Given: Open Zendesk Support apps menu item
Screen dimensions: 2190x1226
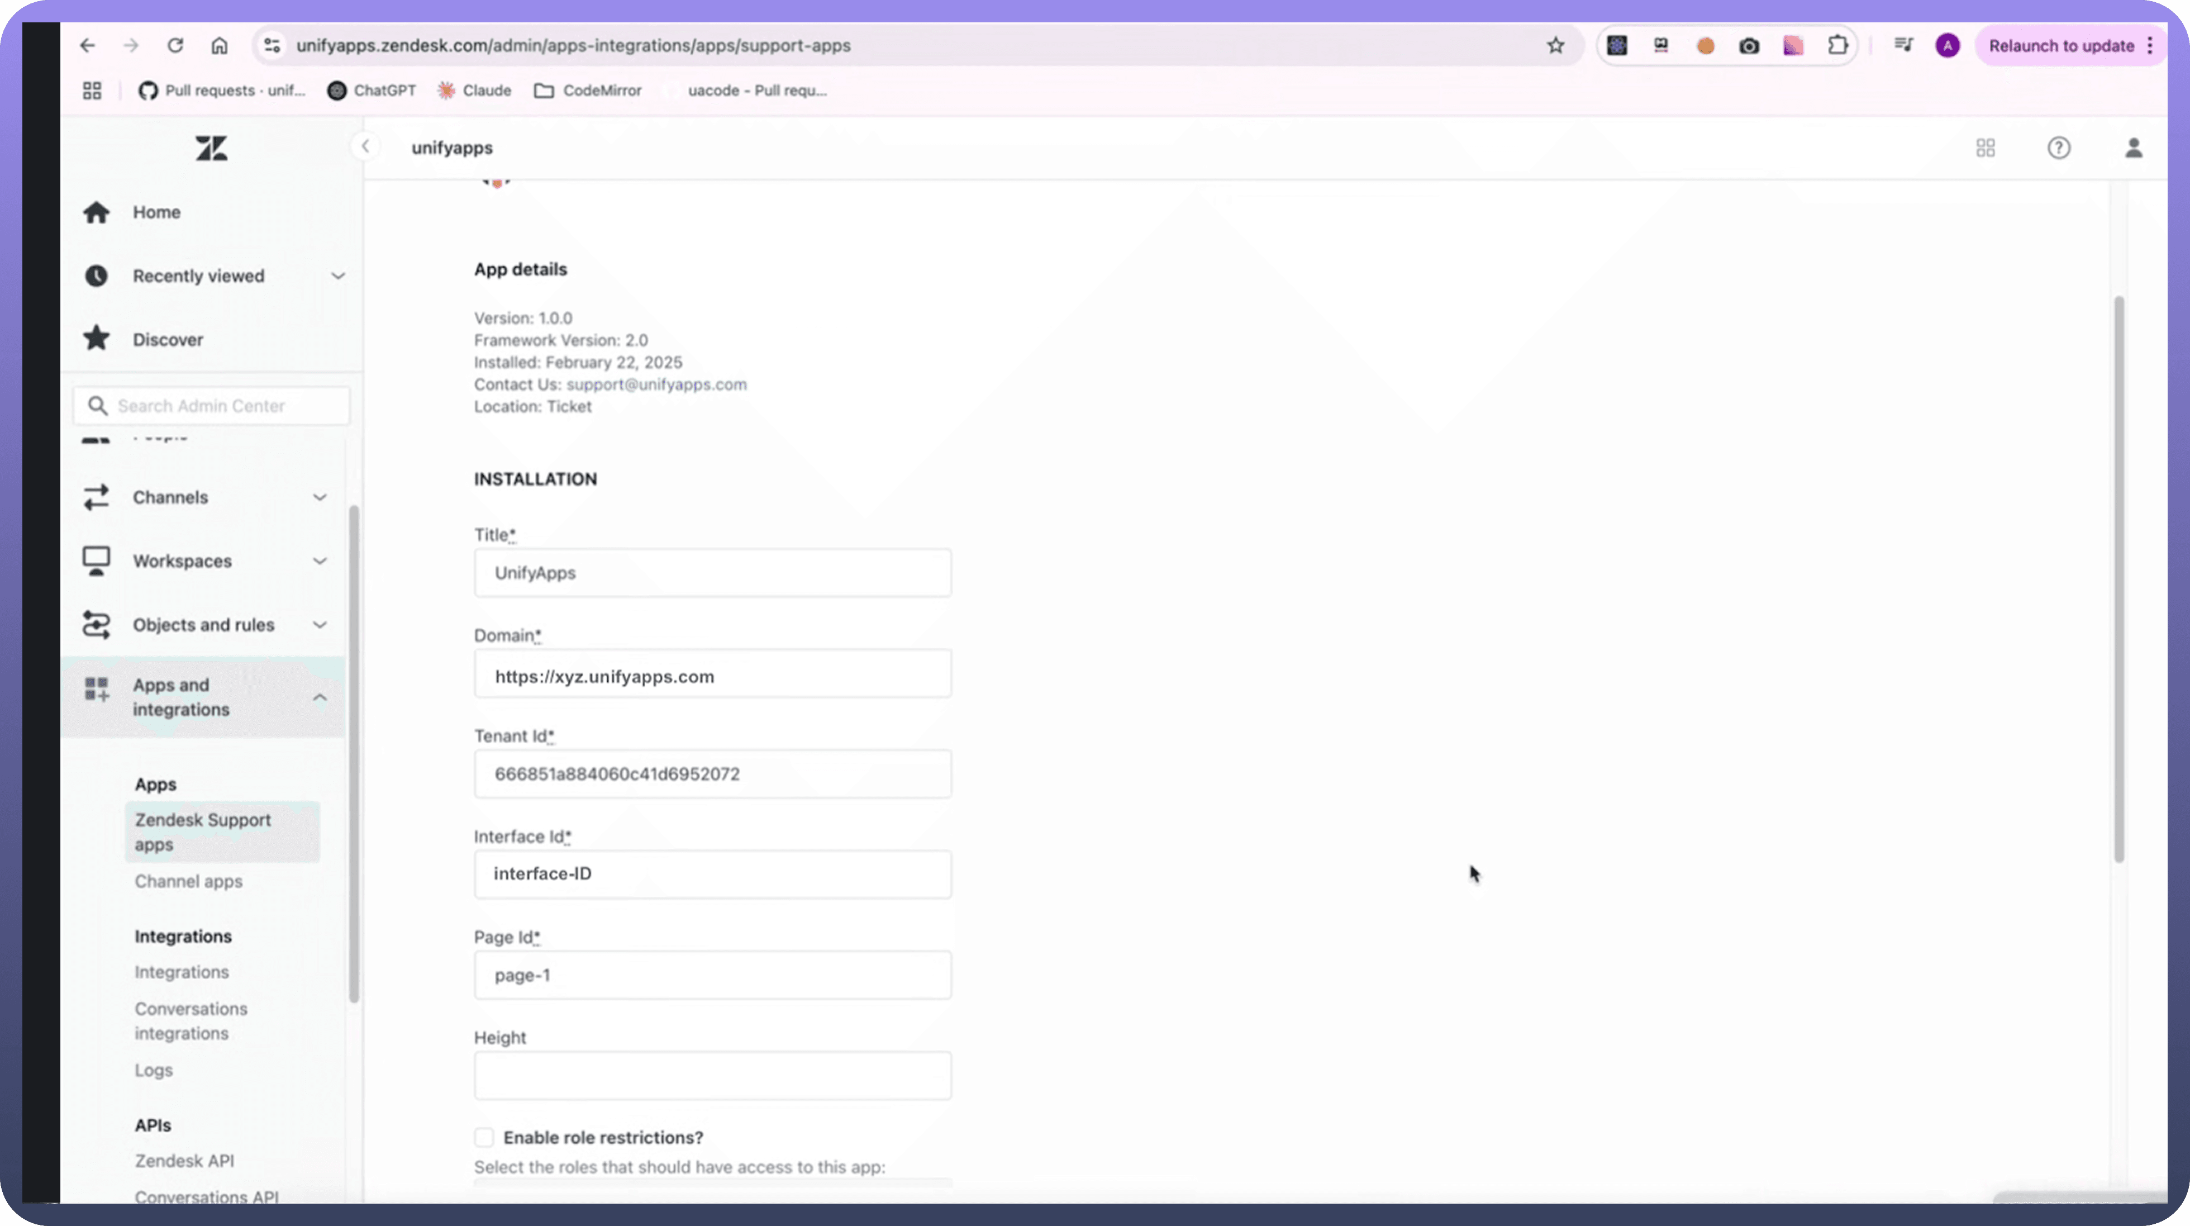Looking at the screenshot, I should [223, 833].
